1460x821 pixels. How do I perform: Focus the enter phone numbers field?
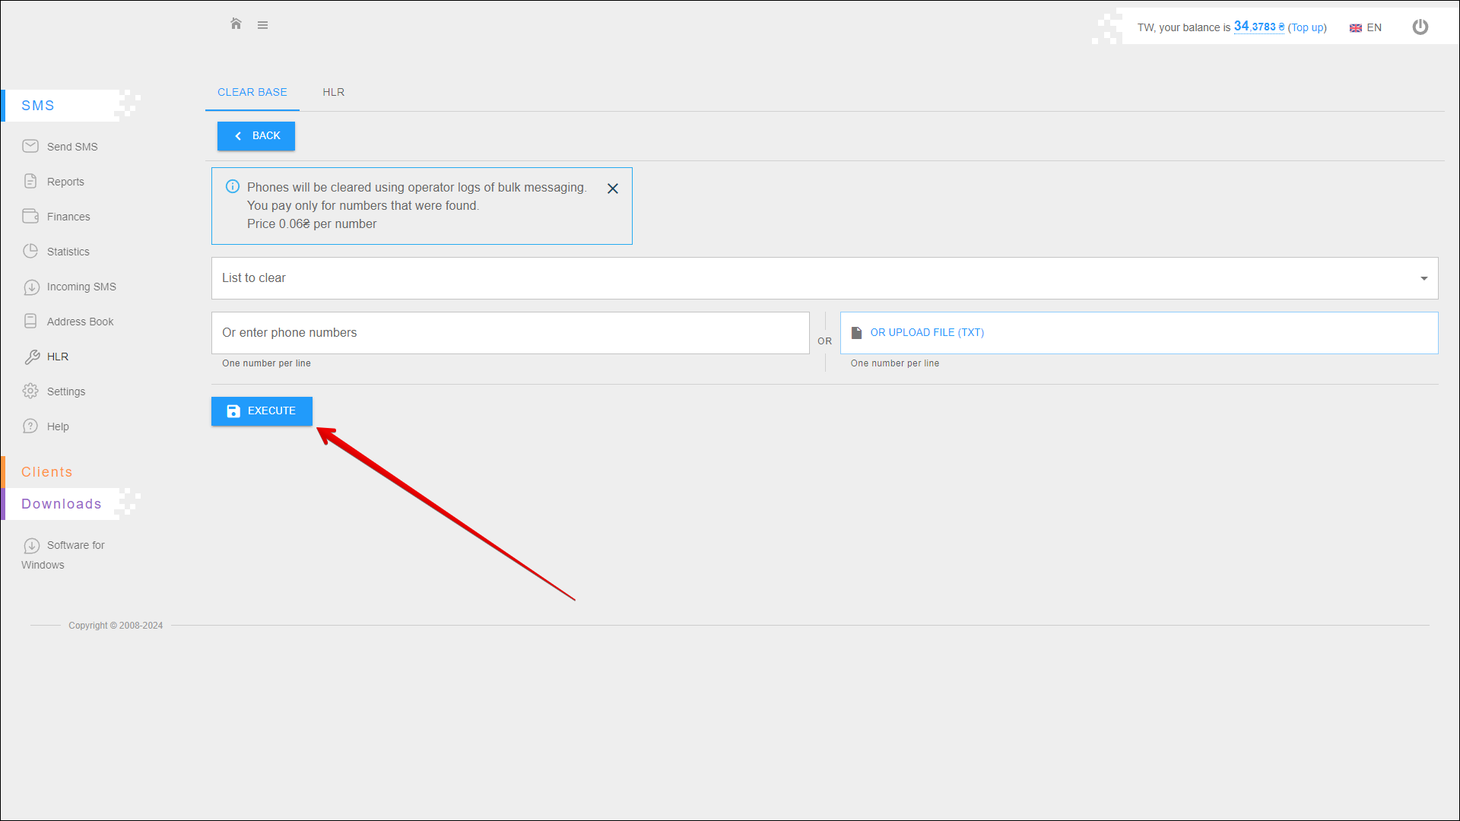point(509,333)
